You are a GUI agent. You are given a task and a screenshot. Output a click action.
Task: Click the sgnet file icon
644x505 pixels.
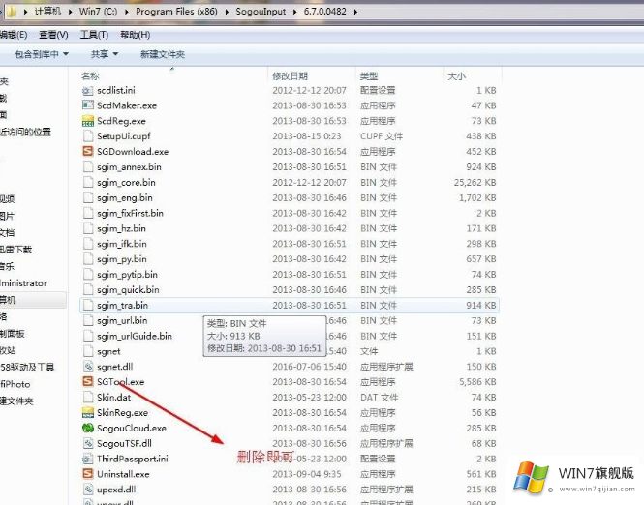(87, 351)
